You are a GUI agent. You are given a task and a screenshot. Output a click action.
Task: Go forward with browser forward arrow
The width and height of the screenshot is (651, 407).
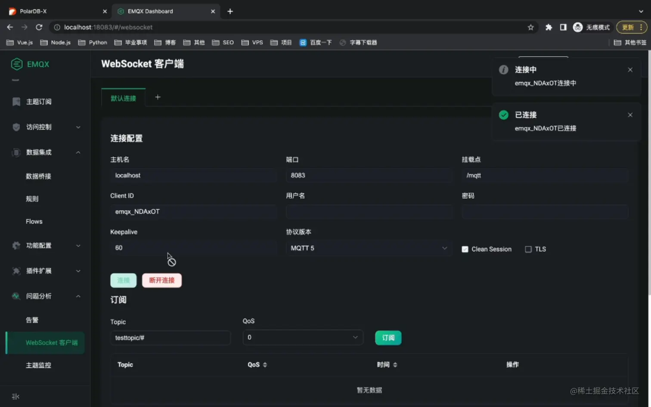point(24,27)
